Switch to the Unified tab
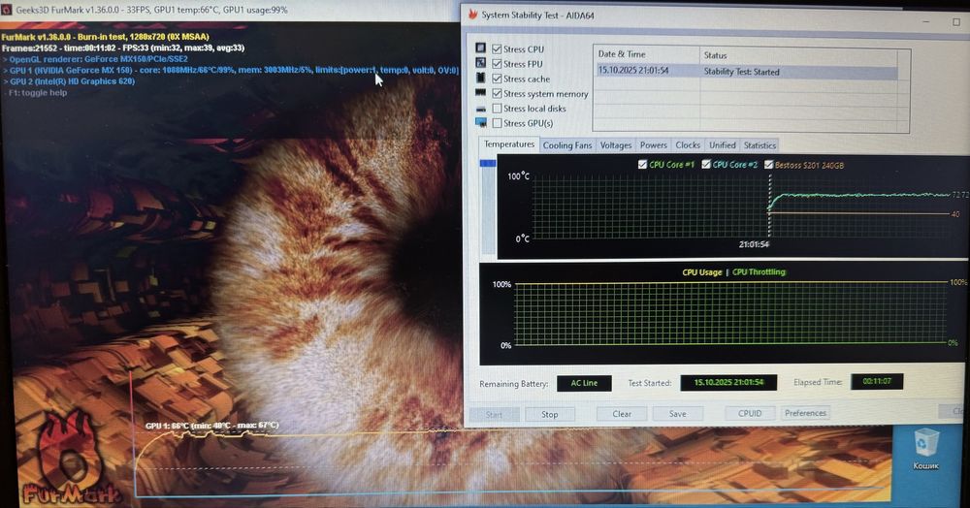 coord(722,145)
